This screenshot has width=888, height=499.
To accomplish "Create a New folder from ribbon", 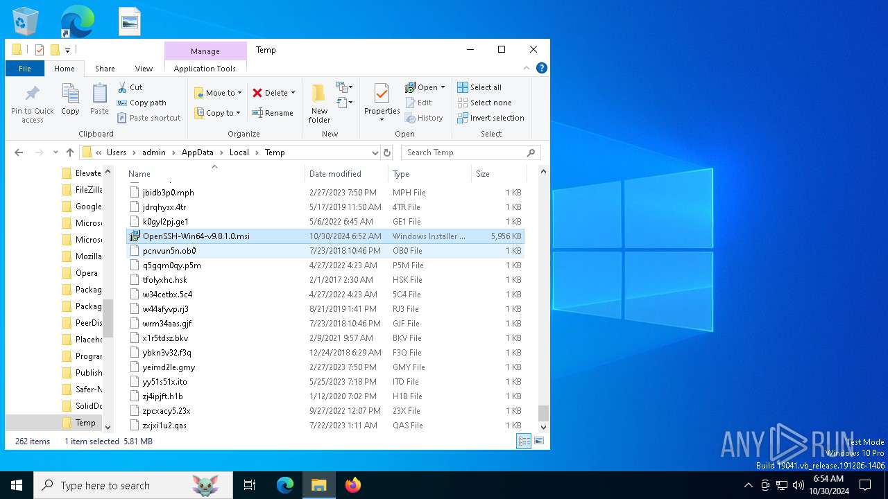I will click(319, 104).
